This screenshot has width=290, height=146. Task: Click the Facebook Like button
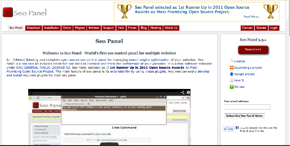229,129
